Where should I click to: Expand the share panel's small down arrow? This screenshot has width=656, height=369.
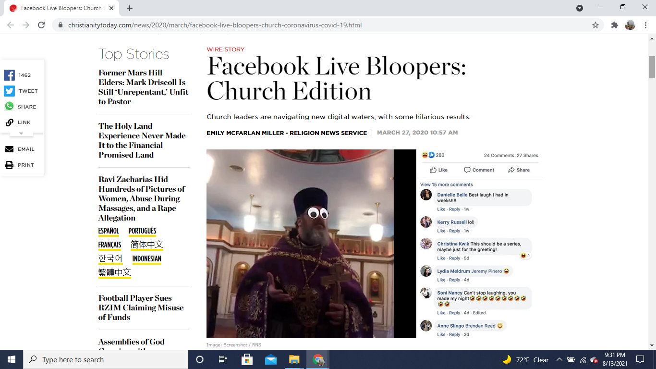tap(21, 133)
